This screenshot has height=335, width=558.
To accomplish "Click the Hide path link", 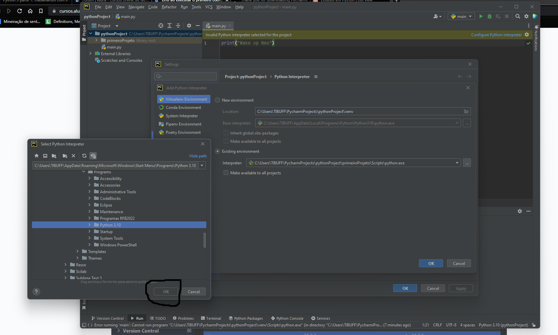I will (x=198, y=156).
